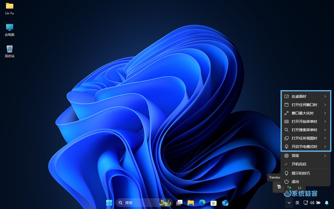Select the 打开开始菜单时 menu entry
This screenshot has width=334, height=209.
[x=305, y=121]
